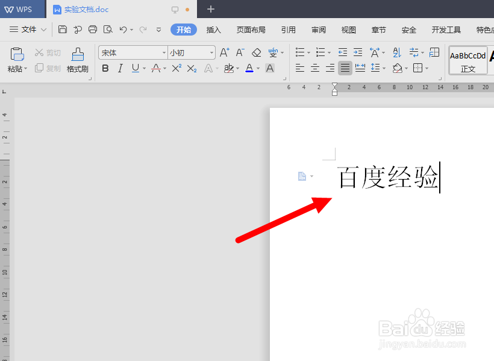Image resolution: width=494 pixels, height=361 pixels.
Task: Toggle Underline formatting
Action: pos(136,68)
